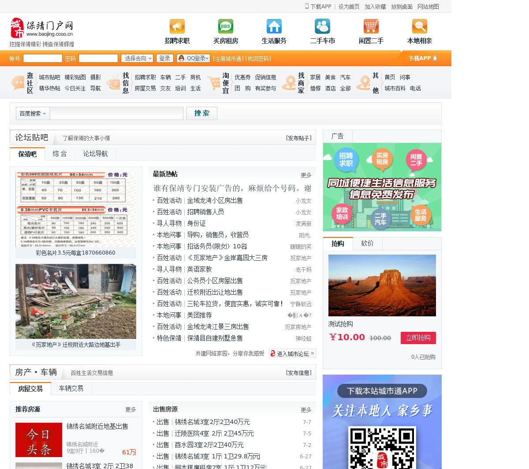Switch to the 砍价 tab

367,244
